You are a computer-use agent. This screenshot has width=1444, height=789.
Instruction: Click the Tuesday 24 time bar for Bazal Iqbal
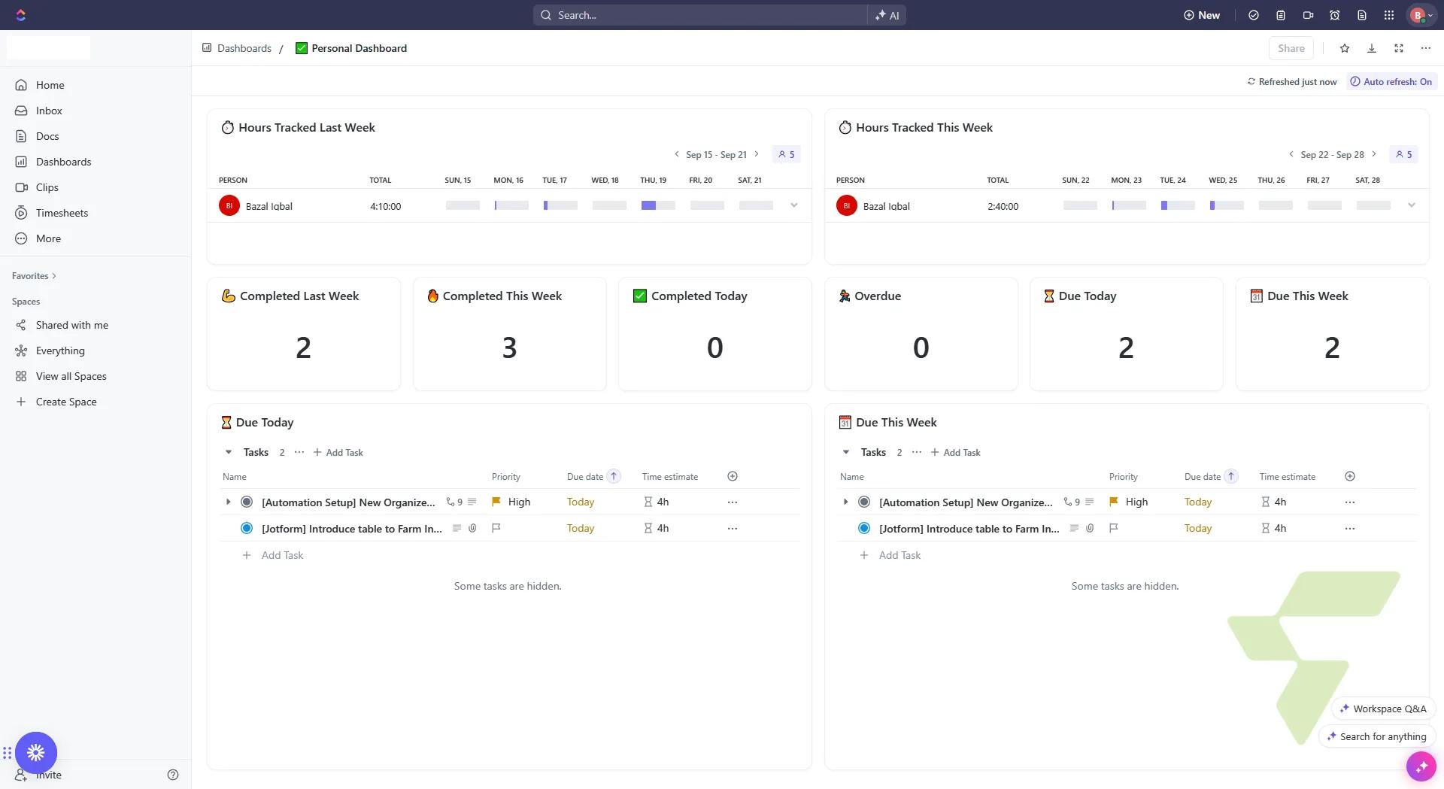[1178, 205]
